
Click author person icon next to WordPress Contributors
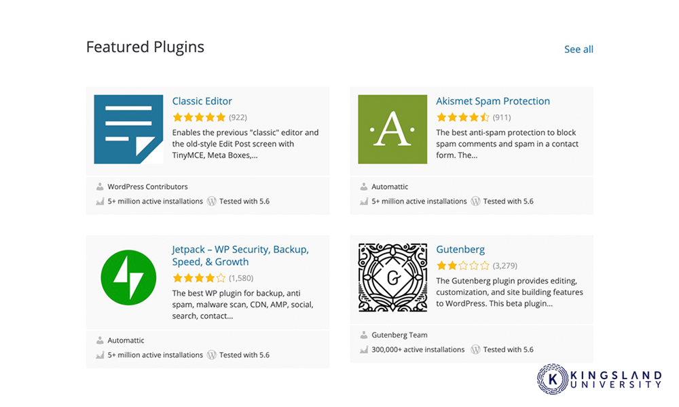pyautogui.click(x=100, y=187)
